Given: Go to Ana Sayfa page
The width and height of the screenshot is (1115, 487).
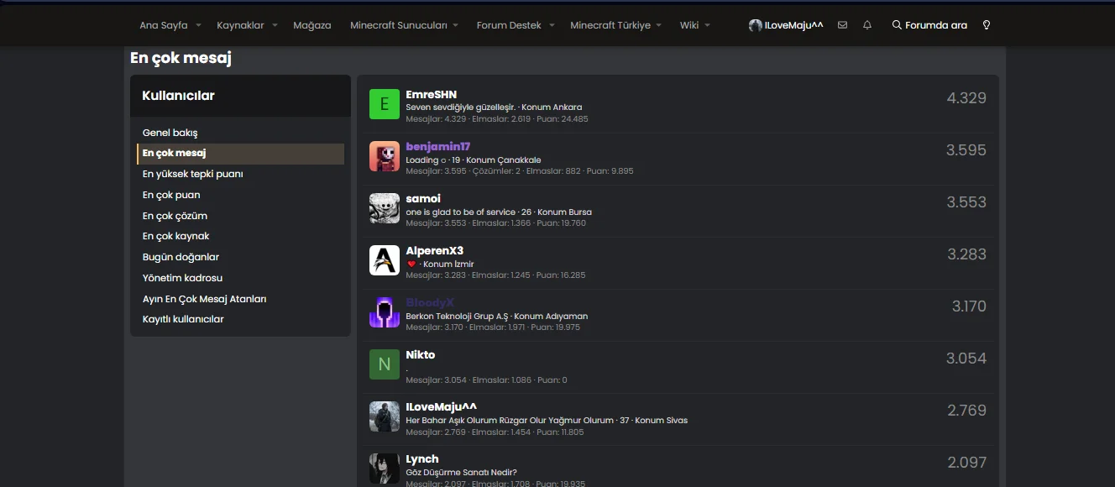Looking at the screenshot, I should tap(164, 25).
